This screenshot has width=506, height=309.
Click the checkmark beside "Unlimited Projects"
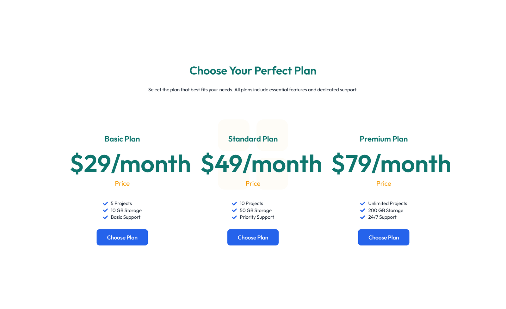click(362, 203)
